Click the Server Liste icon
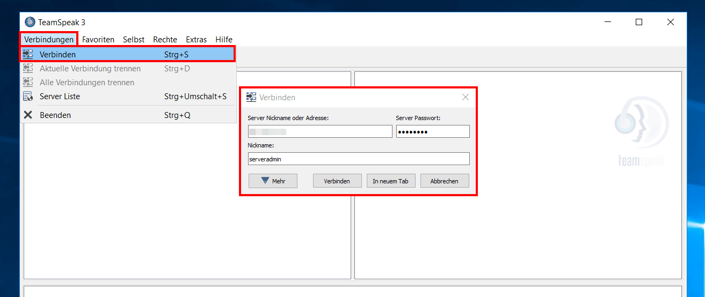 [28, 96]
